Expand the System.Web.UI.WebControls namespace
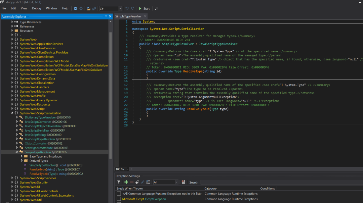Viewport: 363px width, 203px height. 12,191
